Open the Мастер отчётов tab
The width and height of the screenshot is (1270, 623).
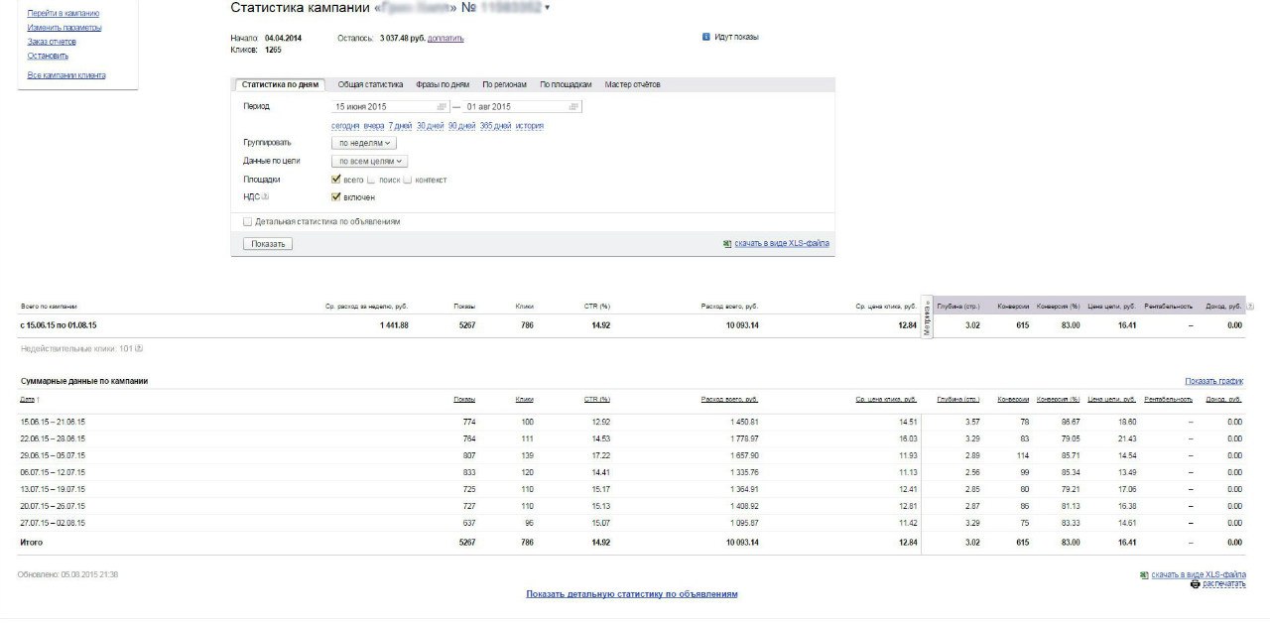tap(632, 84)
